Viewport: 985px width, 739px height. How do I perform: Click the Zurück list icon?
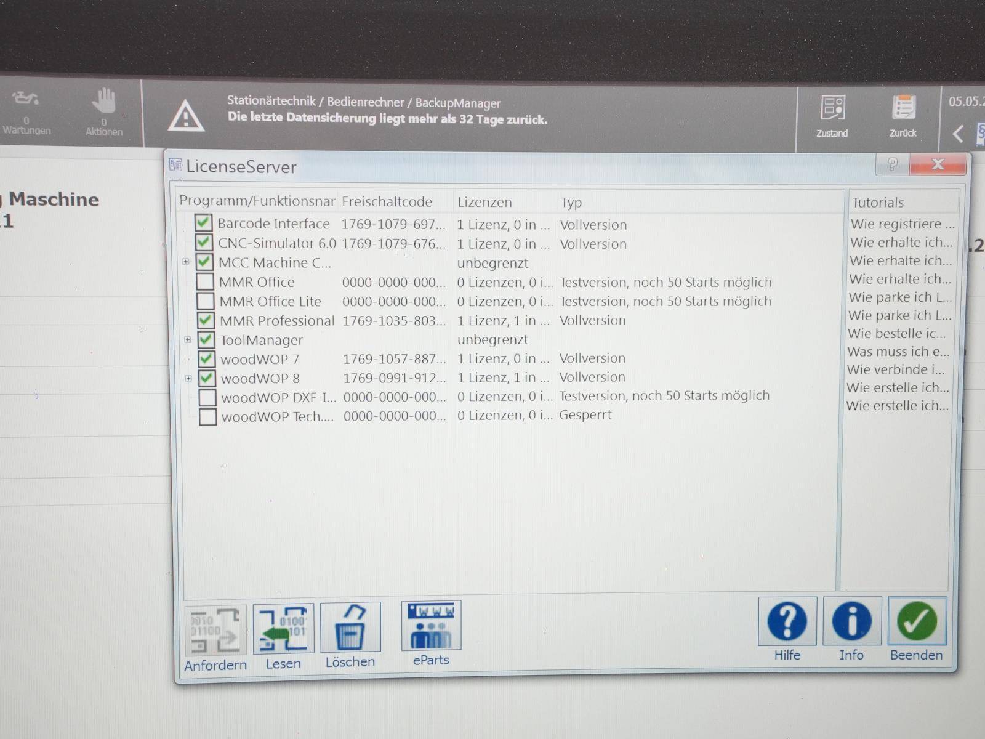coord(904,108)
